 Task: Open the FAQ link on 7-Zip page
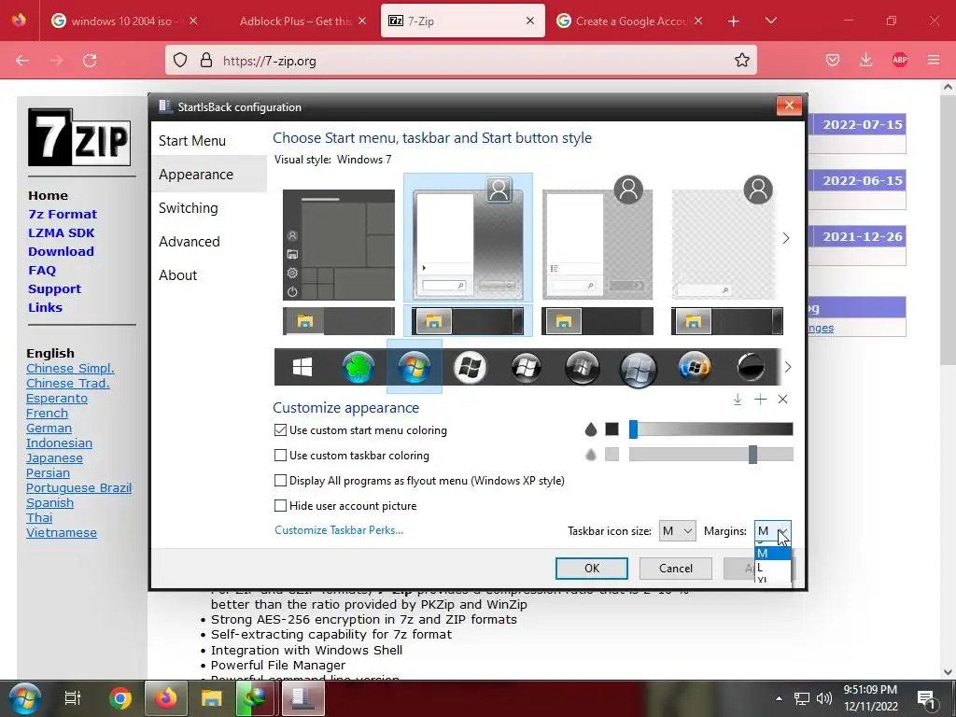point(42,270)
